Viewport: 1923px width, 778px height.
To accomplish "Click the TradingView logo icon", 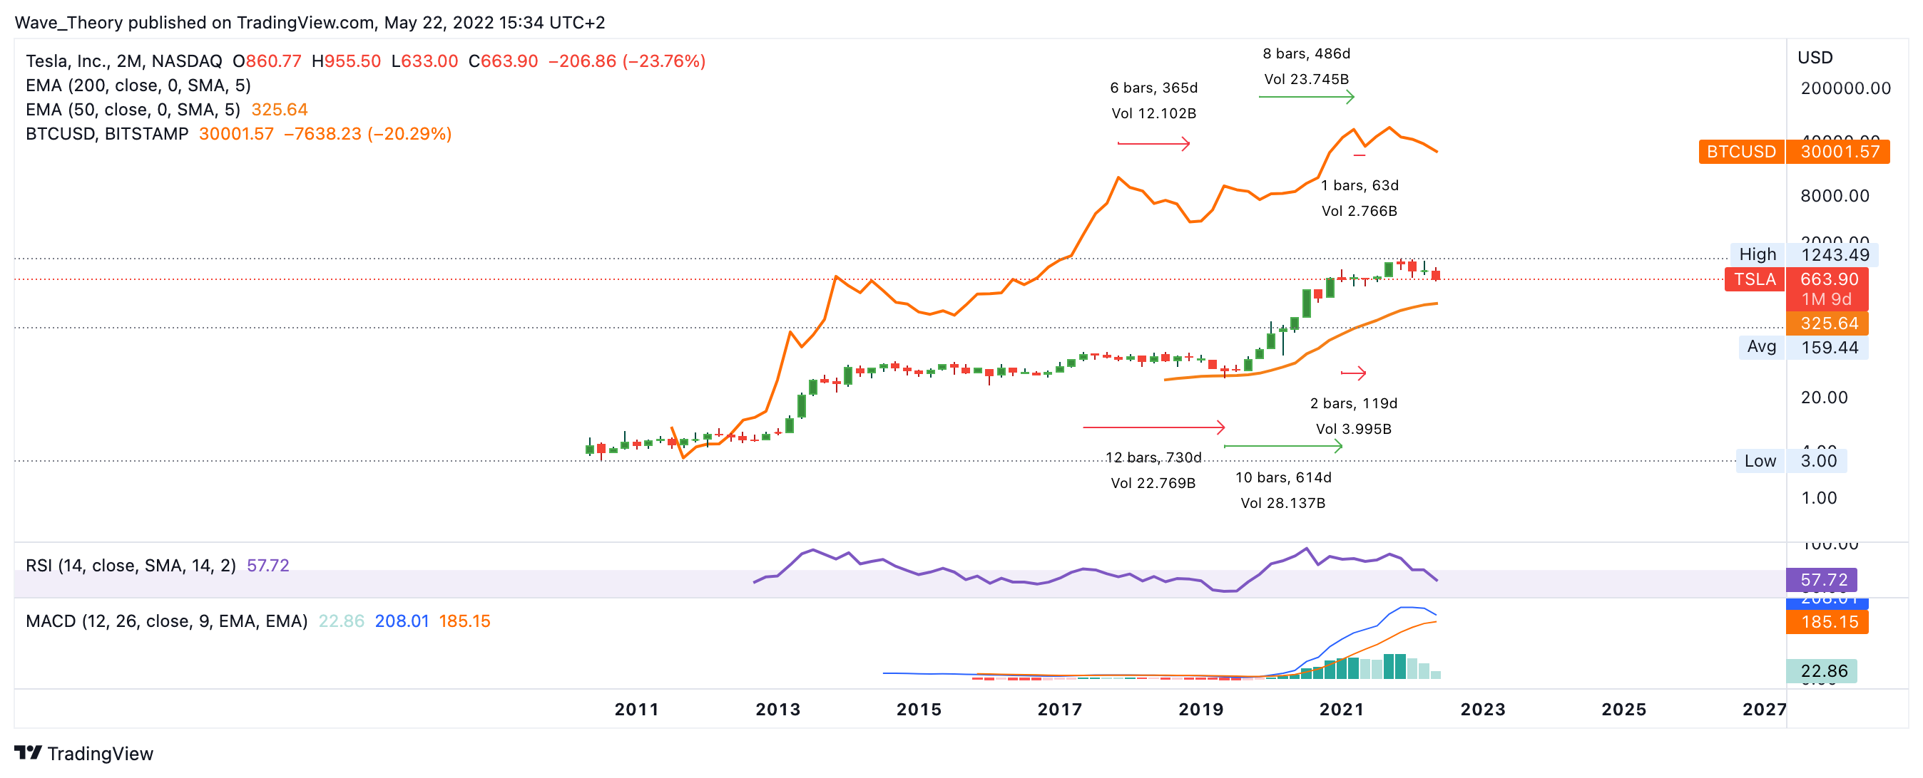I will [x=28, y=752].
